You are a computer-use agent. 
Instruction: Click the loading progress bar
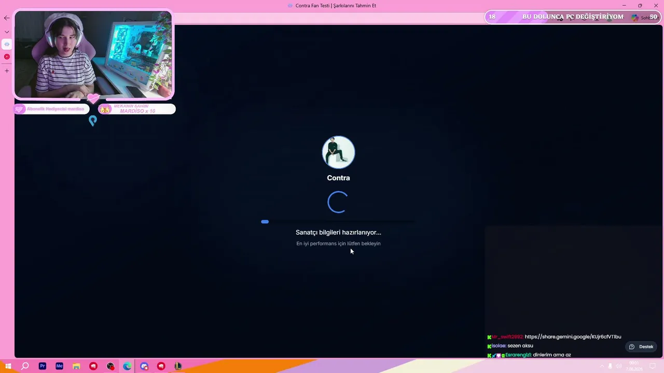tap(338, 222)
